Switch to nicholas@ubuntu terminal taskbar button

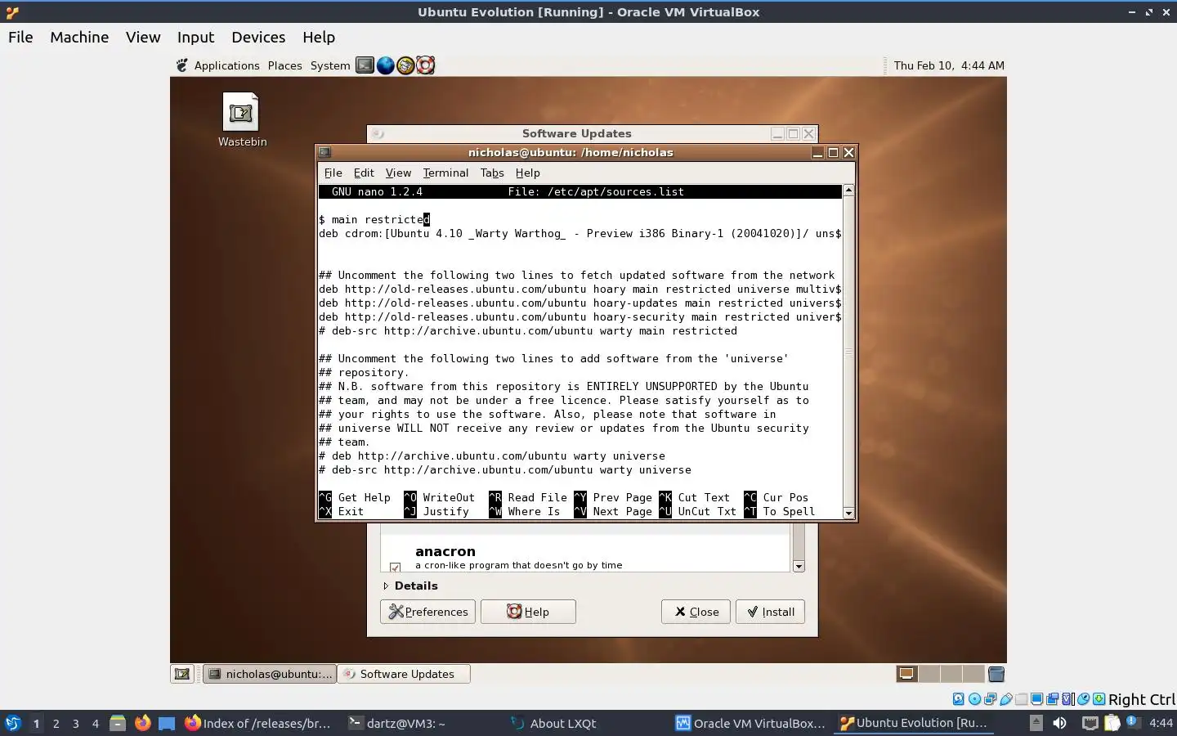[x=270, y=674]
